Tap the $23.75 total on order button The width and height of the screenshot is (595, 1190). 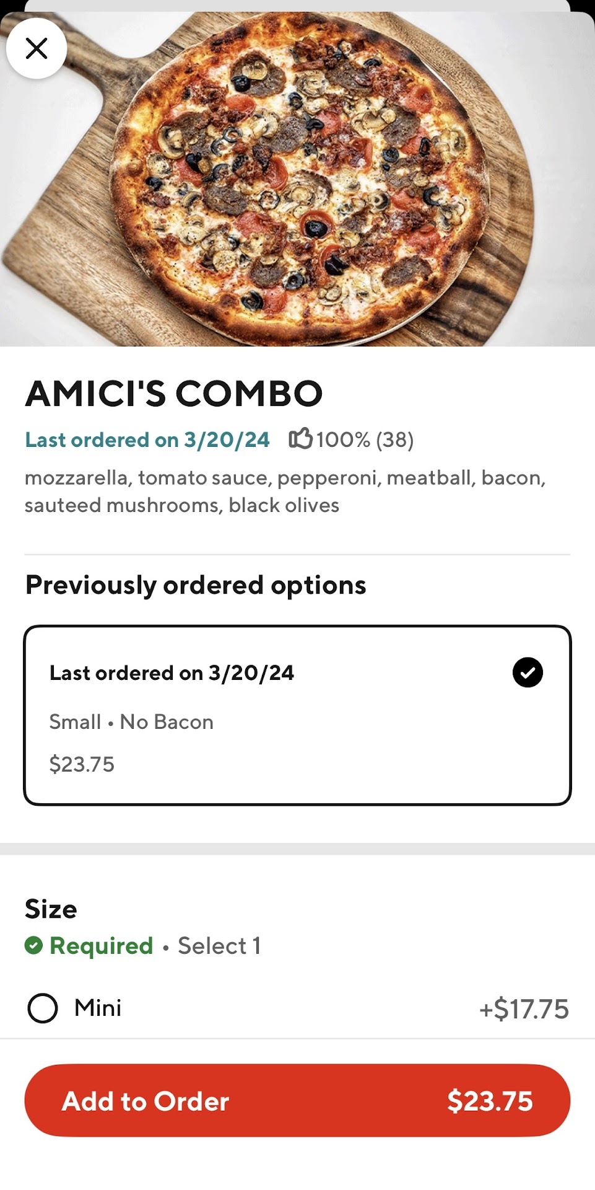490,1101
